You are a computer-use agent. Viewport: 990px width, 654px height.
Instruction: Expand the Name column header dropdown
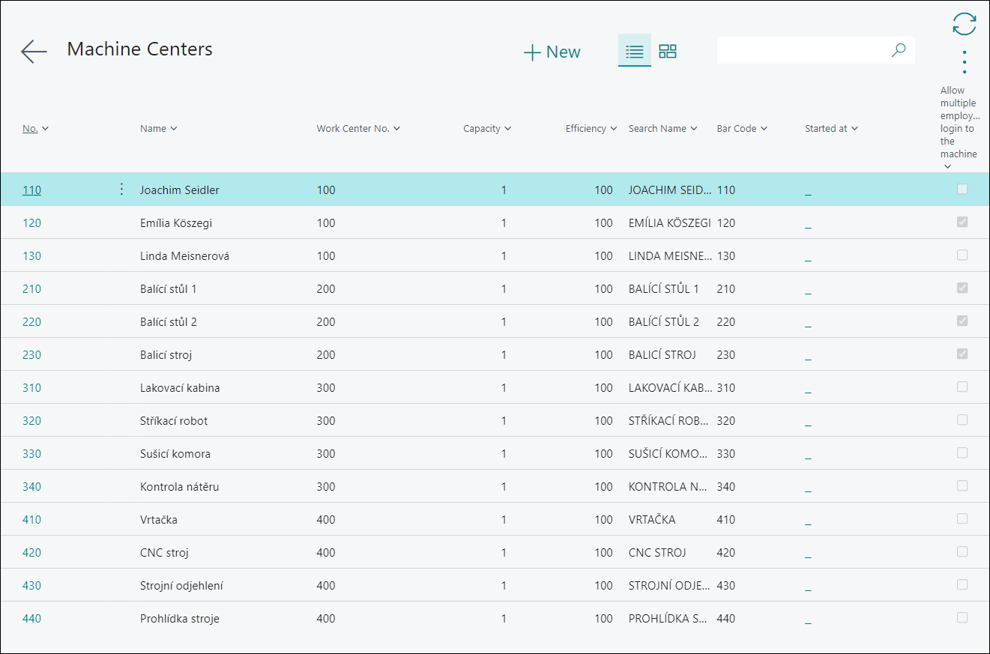174,129
